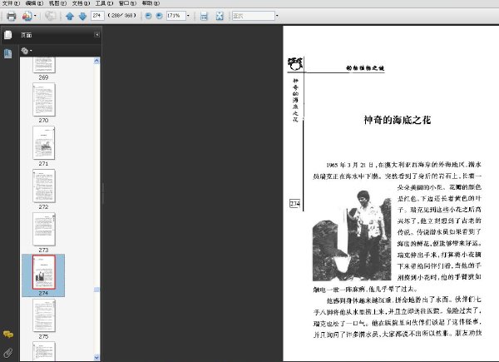499x362 pixels.
Task: Click the navigation pane divider handle
Action: click(103, 193)
